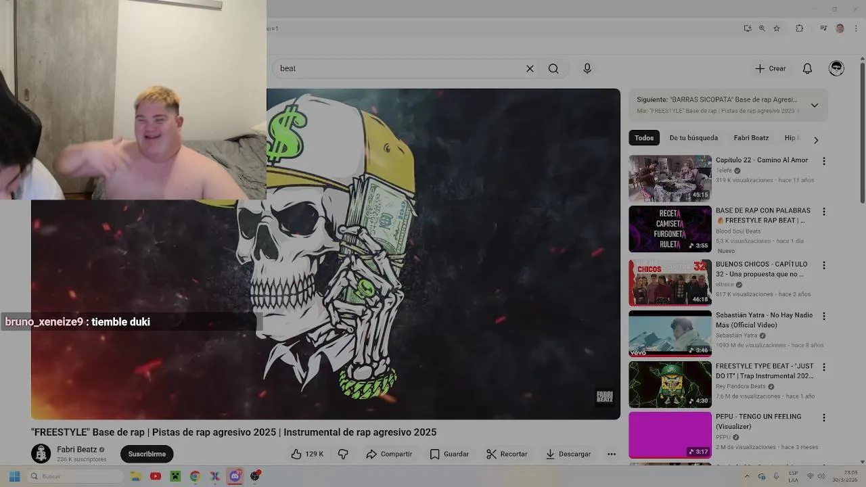Viewport: 866px width, 487px height.
Task: Select the Todos filter chip
Action: [644, 138]
